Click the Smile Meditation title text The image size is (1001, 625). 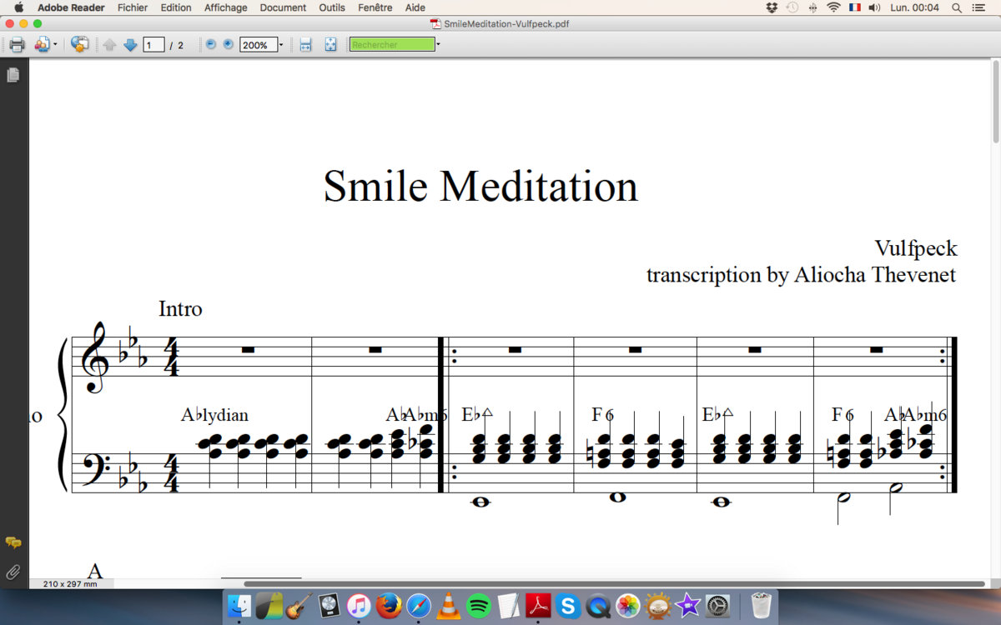(480, 185)
